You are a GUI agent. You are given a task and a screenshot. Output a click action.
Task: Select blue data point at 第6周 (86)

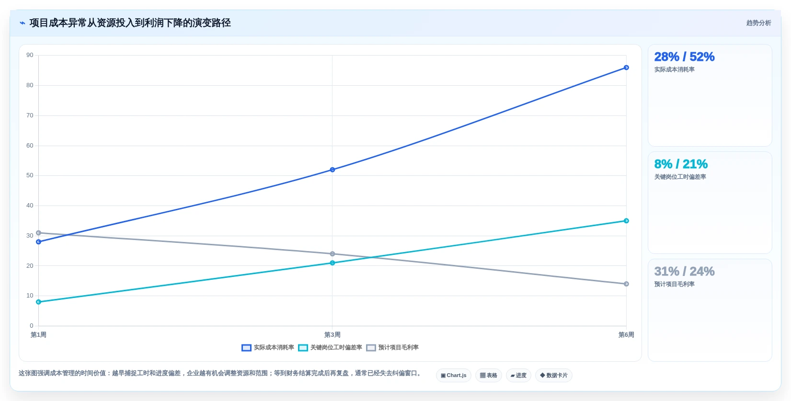(x=626, y=68)
